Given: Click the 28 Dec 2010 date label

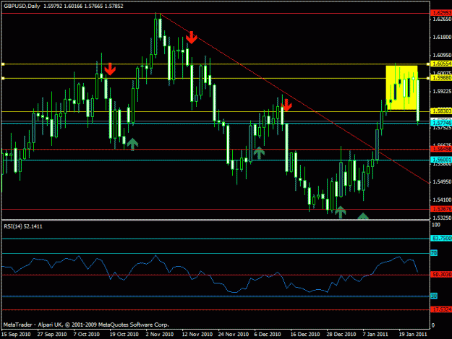Looking at the screenshot, I should (341, 335).
